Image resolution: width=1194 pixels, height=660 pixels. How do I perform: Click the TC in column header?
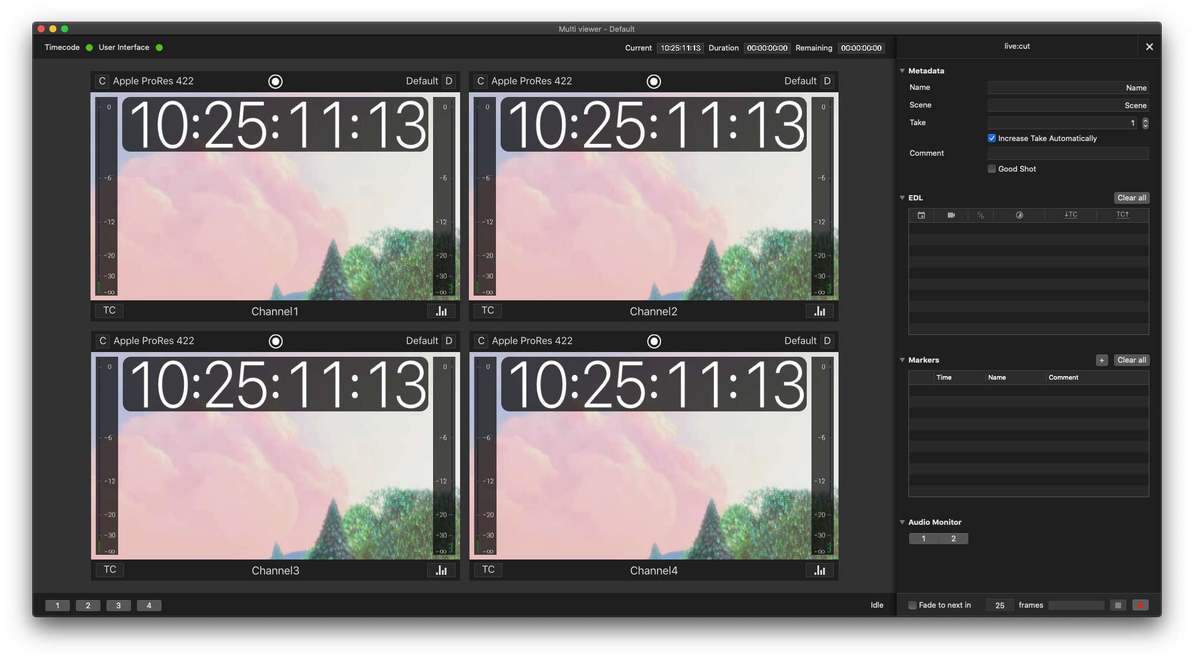[1071, 215]
